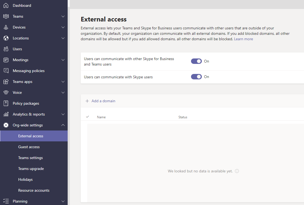Click the Policy packages icon

tap(6, 103)
